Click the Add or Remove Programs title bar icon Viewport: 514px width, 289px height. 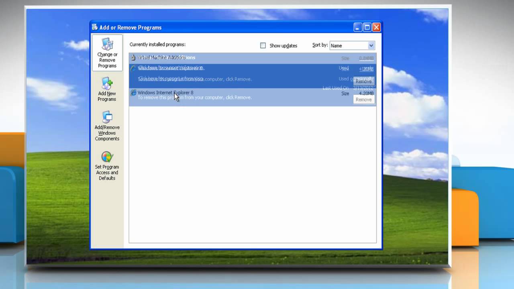coord(95,27)
